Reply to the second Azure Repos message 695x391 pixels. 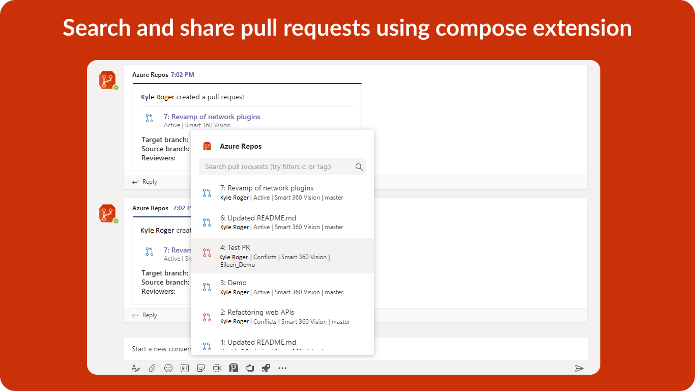[144, 315]
